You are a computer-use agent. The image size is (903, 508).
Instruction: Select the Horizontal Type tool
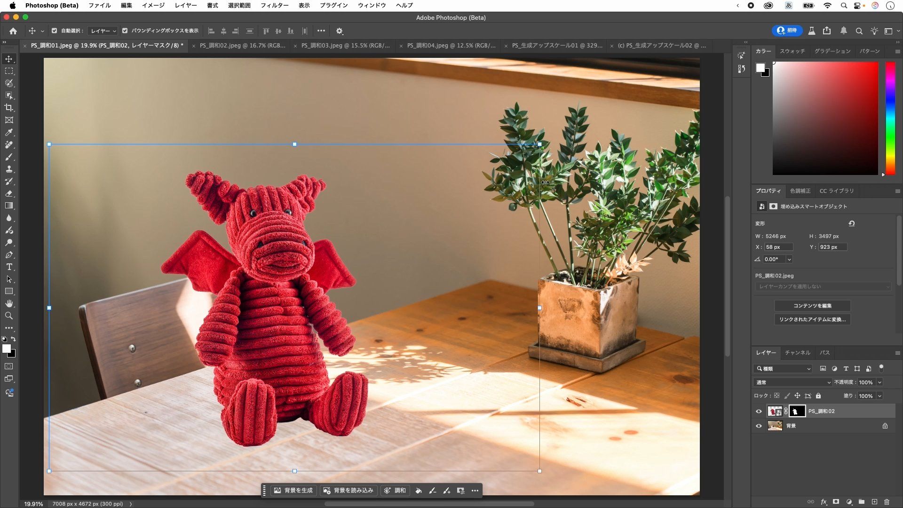[x=9, y=267]
